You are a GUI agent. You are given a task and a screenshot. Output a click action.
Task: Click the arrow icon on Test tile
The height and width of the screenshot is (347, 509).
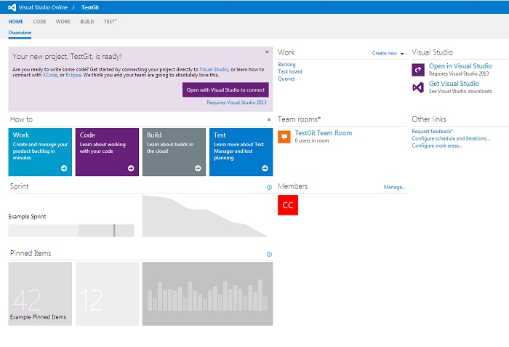265,168
